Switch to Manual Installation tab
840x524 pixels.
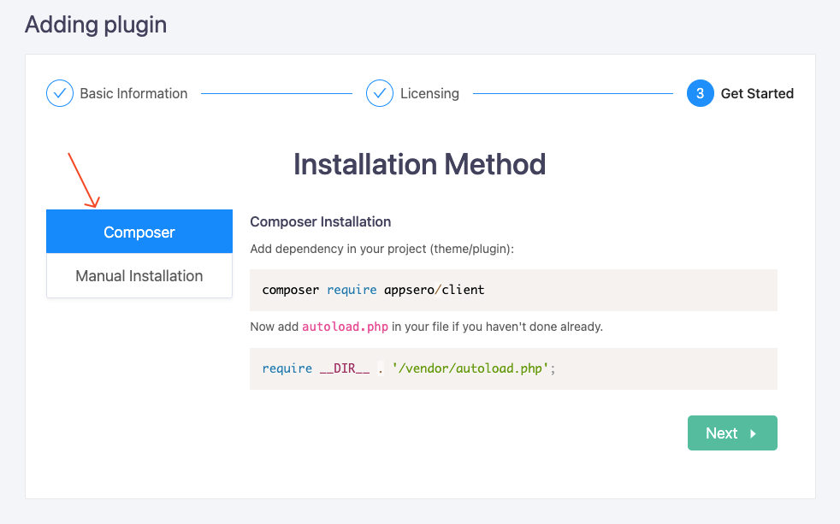click(139, 275)
